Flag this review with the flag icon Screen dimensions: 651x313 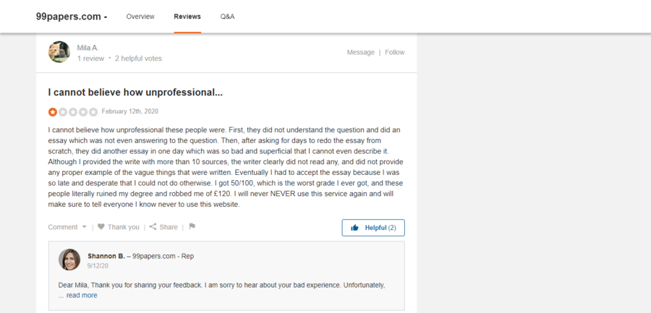[192, 227]
